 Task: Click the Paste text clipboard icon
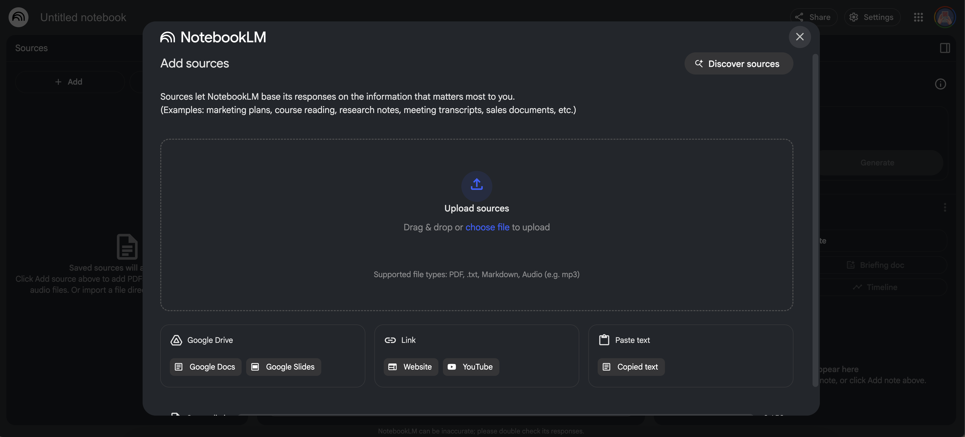pos(604,340)
